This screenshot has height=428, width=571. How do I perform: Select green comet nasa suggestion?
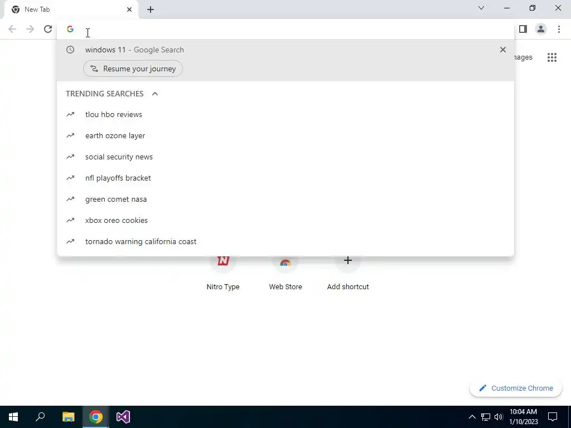[285, 199]
